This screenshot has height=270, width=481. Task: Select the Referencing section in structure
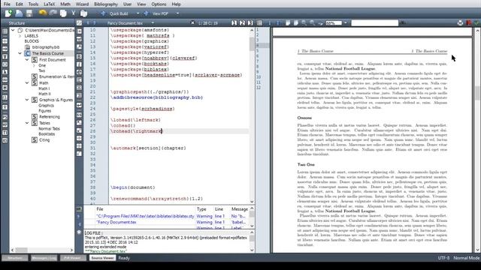50,117
